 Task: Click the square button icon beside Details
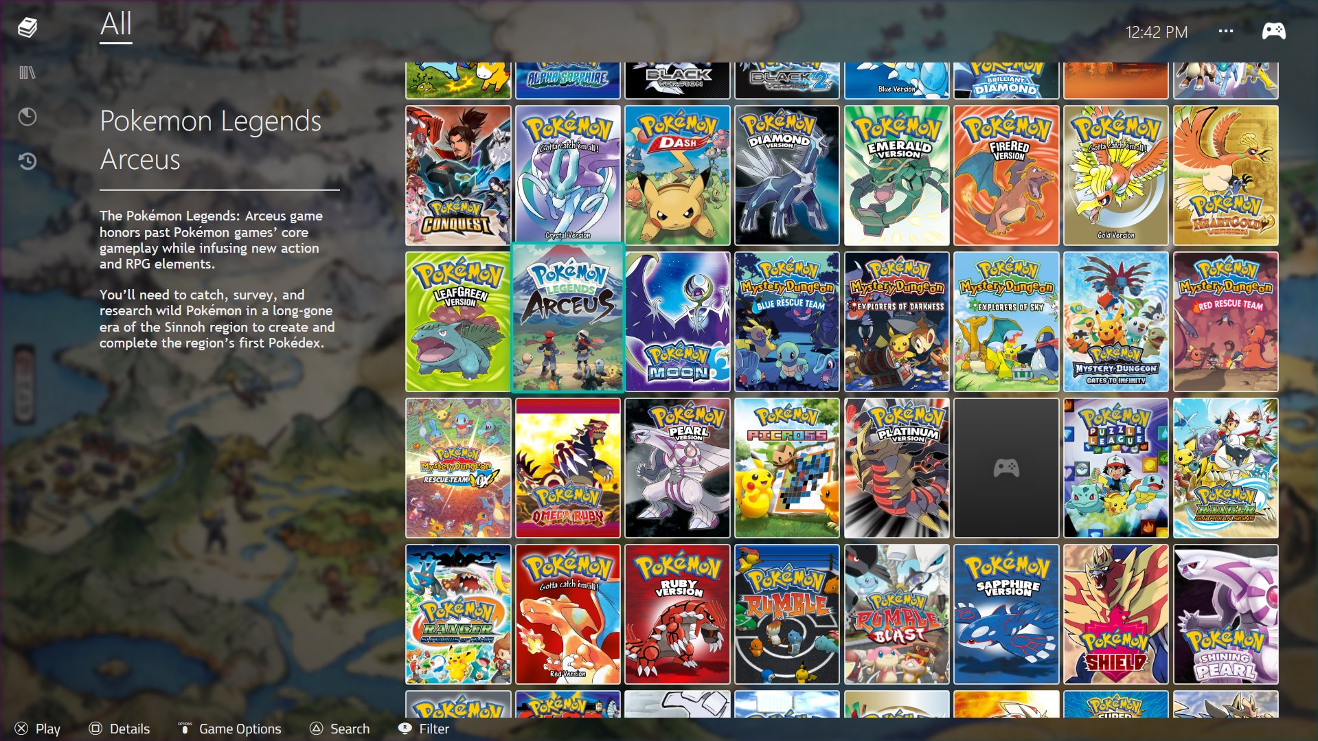(x=95, y=729)
